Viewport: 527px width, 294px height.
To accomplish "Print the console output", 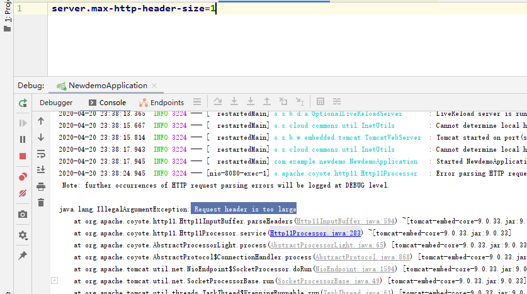I will [x=41, y=186].
